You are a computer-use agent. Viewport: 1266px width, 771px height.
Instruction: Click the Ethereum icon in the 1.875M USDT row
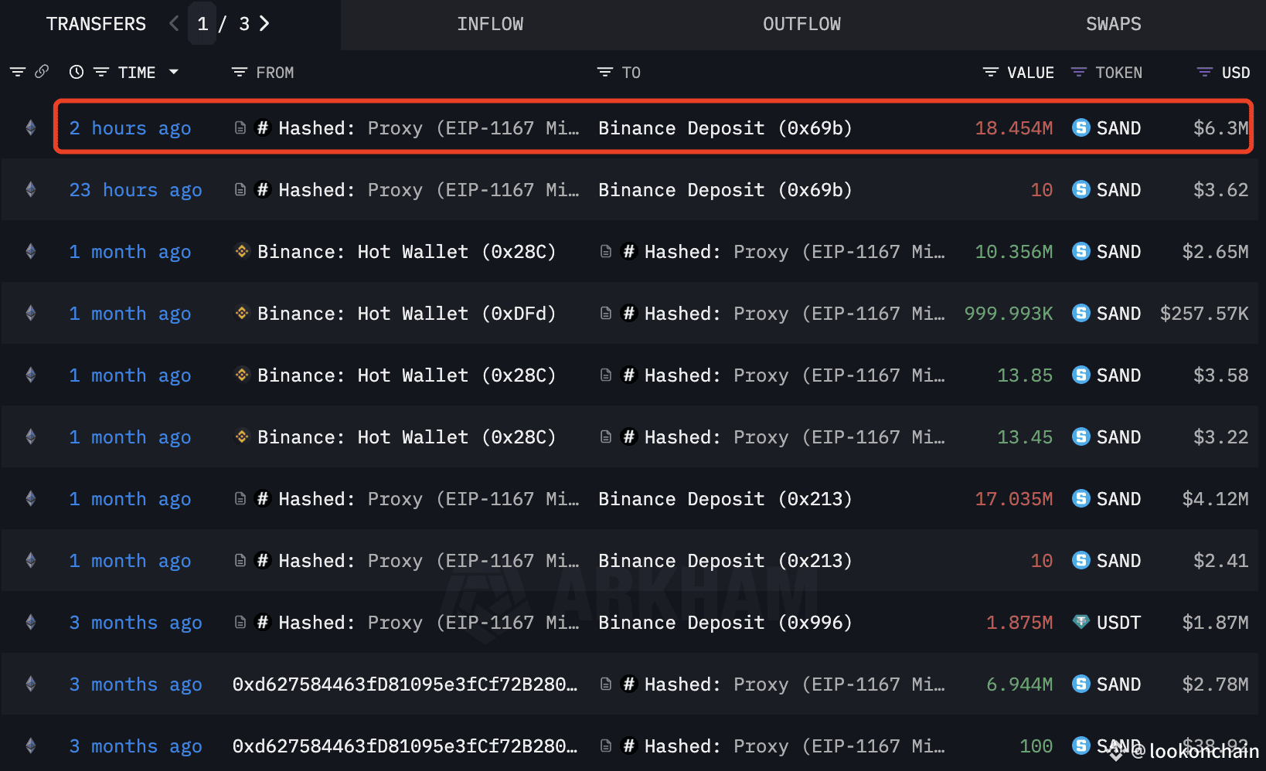click(31, 622)
